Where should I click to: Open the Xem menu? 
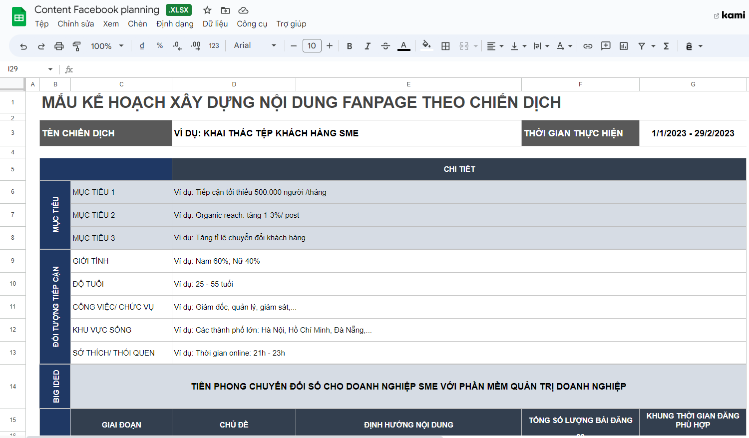pos(111,24)
